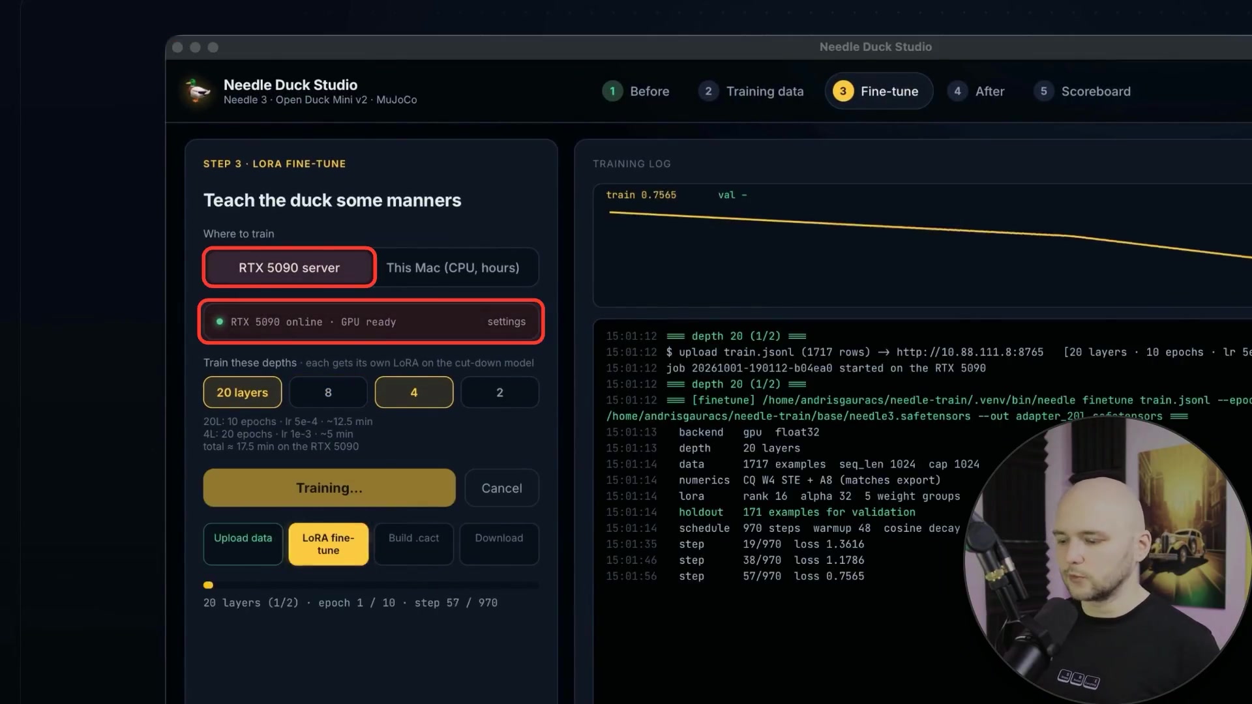Viewport: 1252px width, 704px height.
Task: Click the 'schedule 970 steps' log line
Action: (x=782, y=528)
